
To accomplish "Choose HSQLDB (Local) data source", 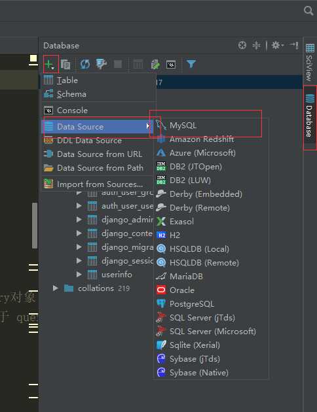I will 212,249.
